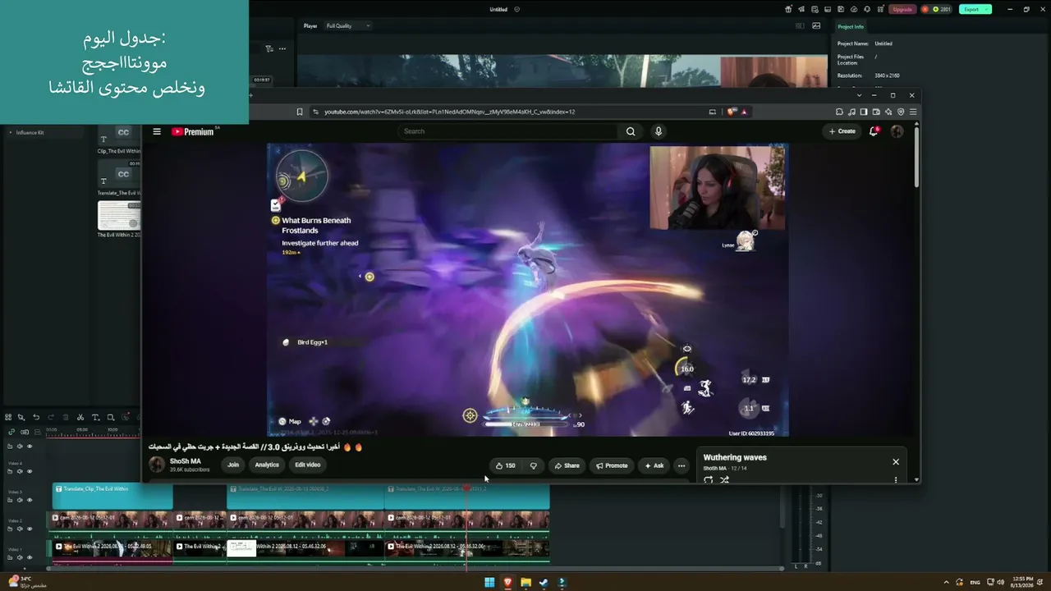The image size is (1051, 591).
Task: Join the ShoSh MA channel
Action: [233, 465]
